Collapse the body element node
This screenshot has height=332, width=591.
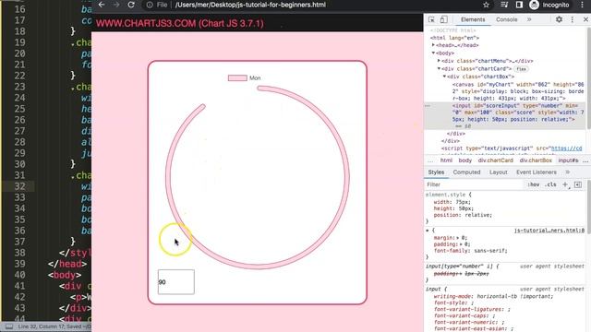tap(433, 53)
